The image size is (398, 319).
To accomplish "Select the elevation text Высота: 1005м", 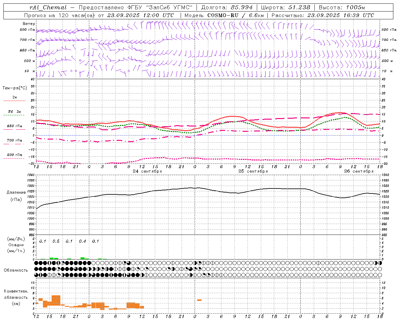I will (342, 7).
